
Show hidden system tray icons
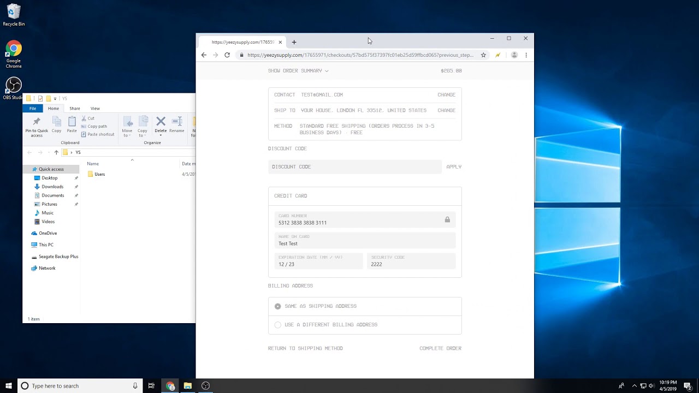635,386
